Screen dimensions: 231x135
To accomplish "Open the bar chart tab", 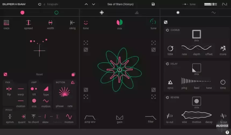I will point(136,13).
